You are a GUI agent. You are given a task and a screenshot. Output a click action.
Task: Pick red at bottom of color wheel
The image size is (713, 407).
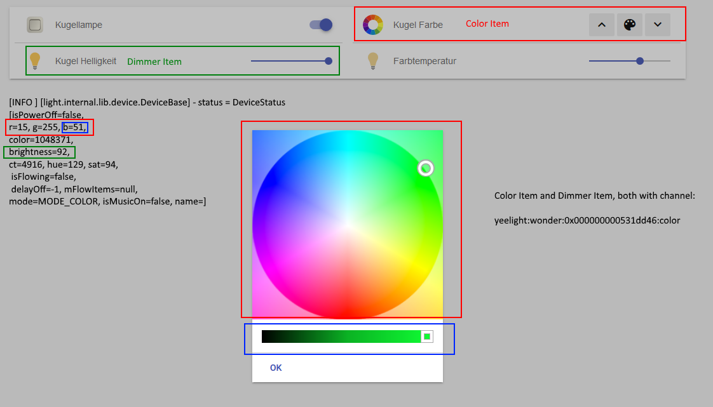point(348,312)
